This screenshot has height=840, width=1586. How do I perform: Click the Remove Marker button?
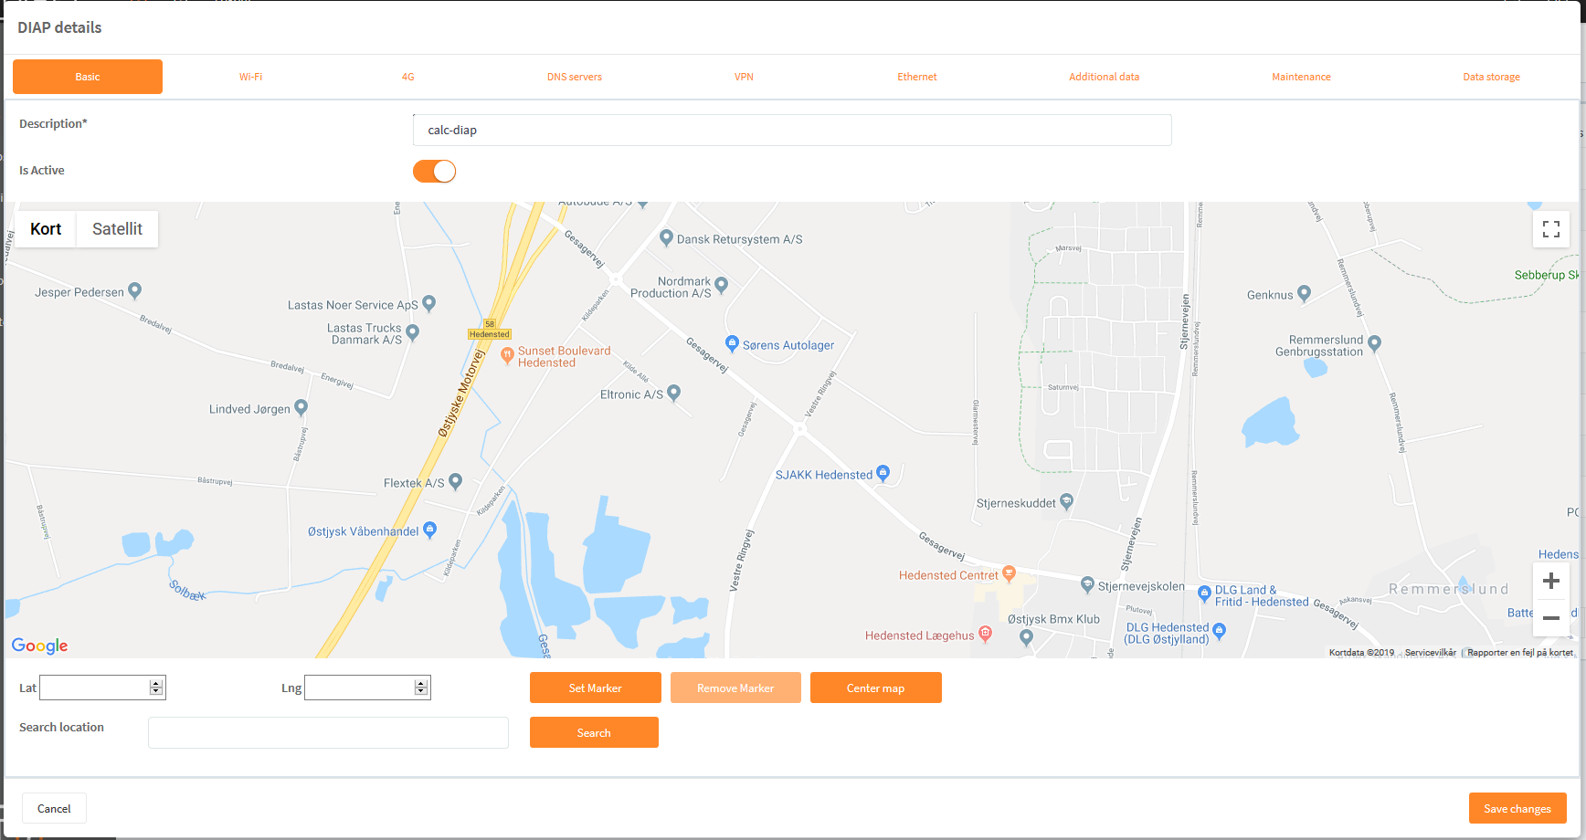735,688
